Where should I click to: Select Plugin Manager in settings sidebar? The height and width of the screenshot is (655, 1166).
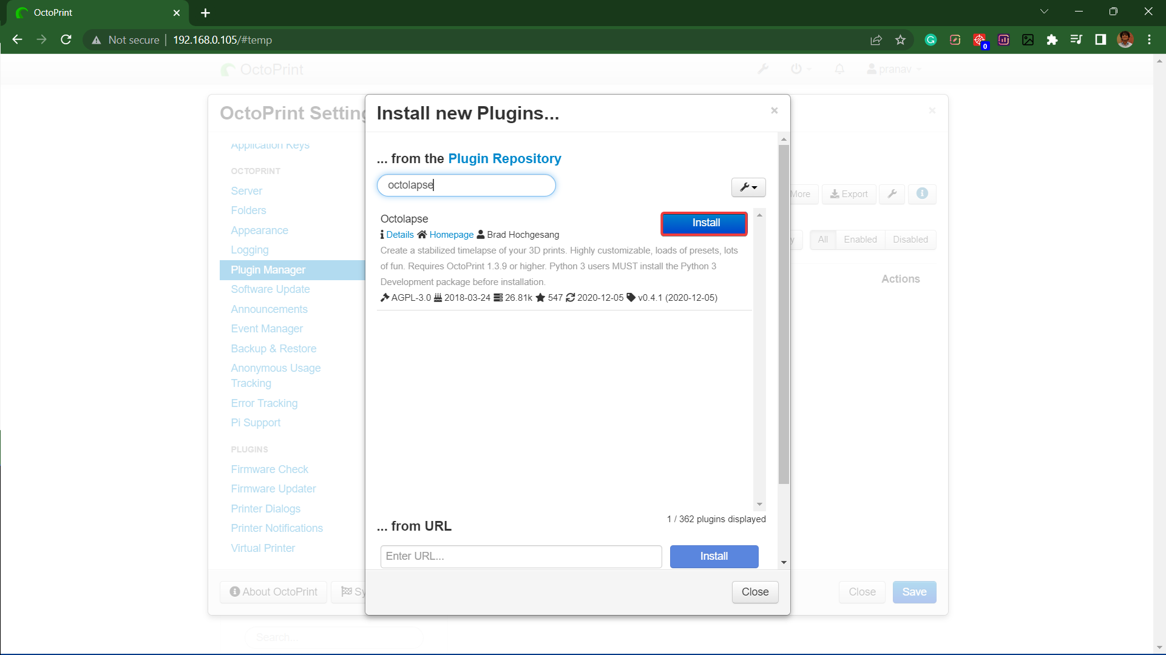click(292, 270)
